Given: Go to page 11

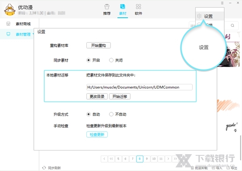Looking at the screenshot, I should tap(161, 159).
